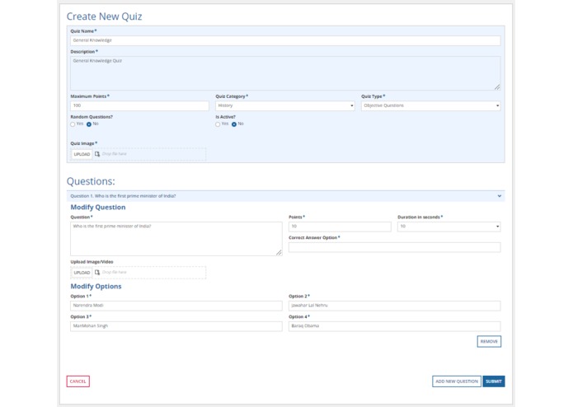Focus the Description textarea
Screen dimensions: 573x407
click(x=285, y=73)
